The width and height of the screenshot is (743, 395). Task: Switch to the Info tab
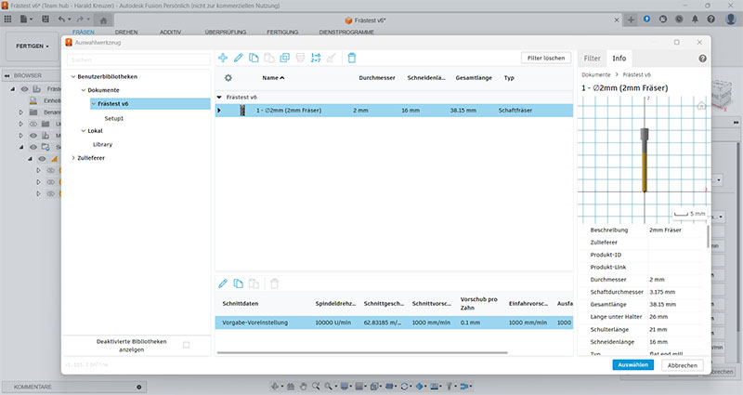[619, 59]
